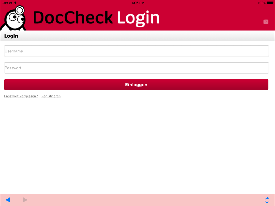Image resolution: width=275 pixels, height=206 pixels.
Task: Open the Passwort vergessen? link
Action: (21, 96)
